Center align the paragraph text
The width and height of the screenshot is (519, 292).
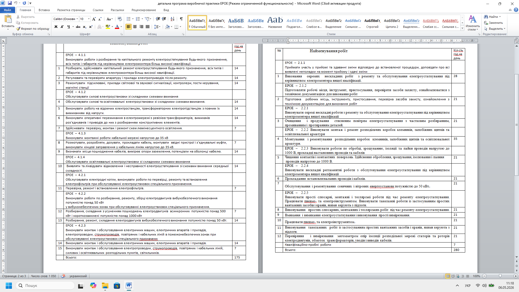click(x=135, y=27)
